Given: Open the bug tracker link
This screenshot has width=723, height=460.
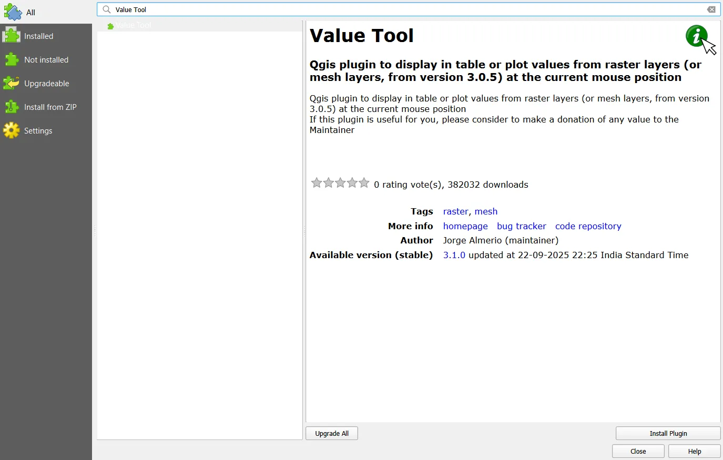Looking at the screenshot, I should point(522,226).
